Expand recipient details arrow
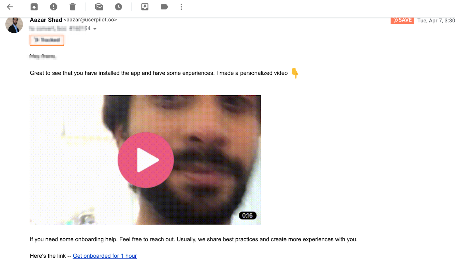The image size is (455, 267). (95, 29)
